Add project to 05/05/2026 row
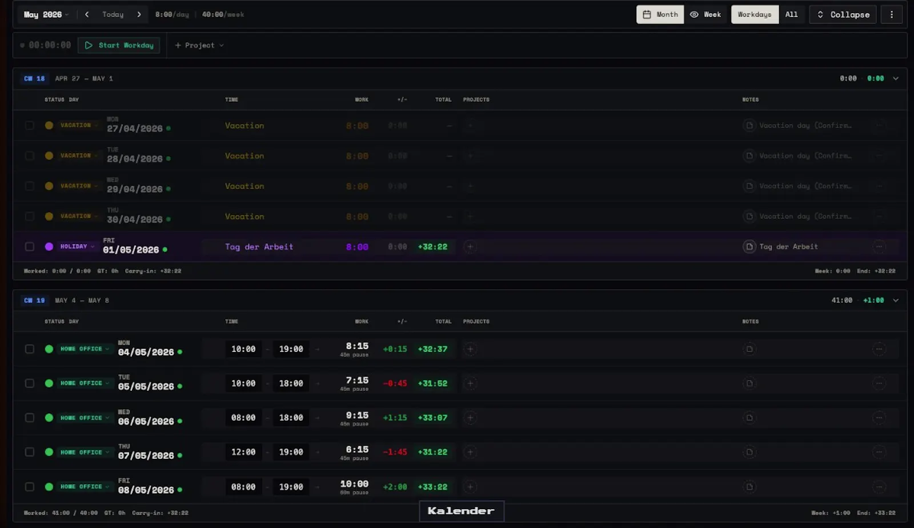The width and height of the screenshot is (914, 528). [x=470, y=383]
